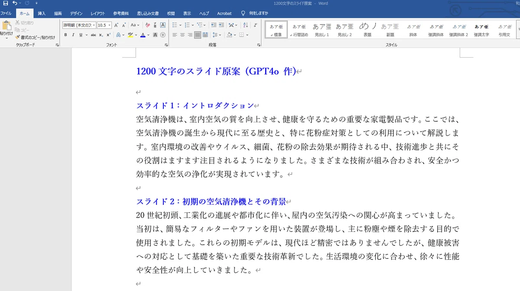
Task: Open the 挿入 tab
Action: click(x=42, y=13)
